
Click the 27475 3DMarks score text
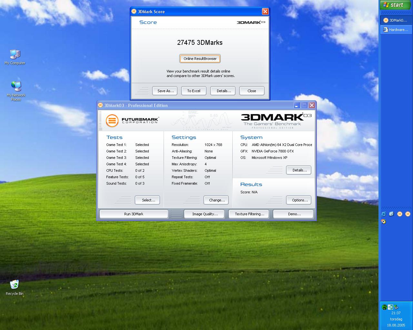click(200, 43)
